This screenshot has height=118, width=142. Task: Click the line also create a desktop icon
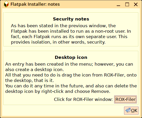(x=34, y=70)
